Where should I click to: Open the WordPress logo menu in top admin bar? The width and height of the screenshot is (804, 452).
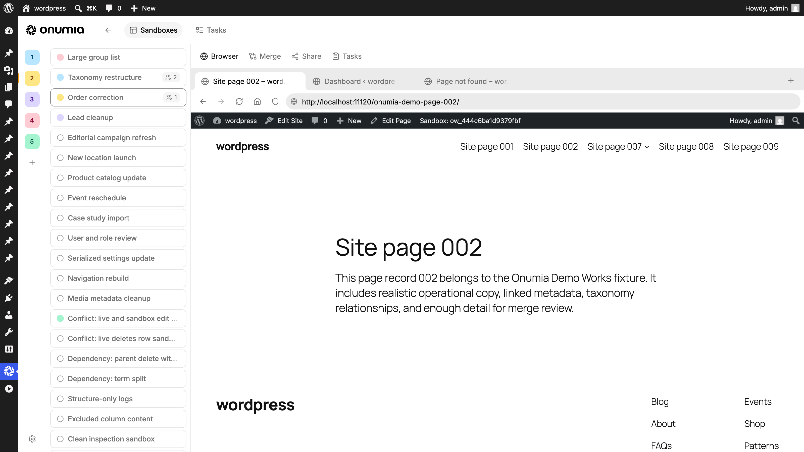tap(9, 8)
